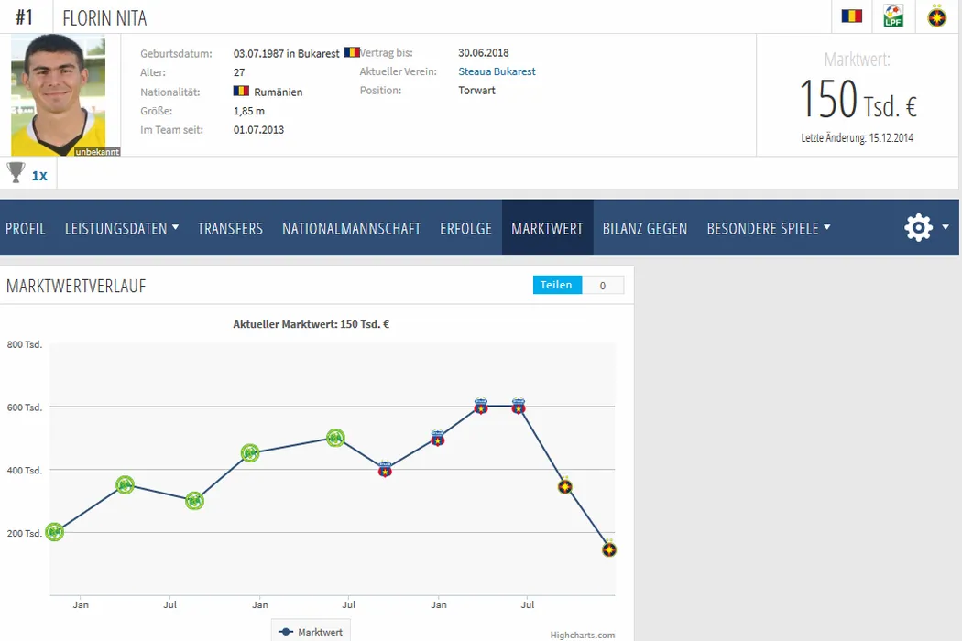Open the Transfers tab
The width and height of the screenshot is (962, 641).
click(x=230, y=228)
